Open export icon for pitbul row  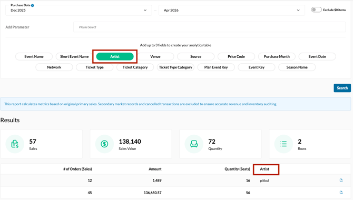click(x=341, y=180)
